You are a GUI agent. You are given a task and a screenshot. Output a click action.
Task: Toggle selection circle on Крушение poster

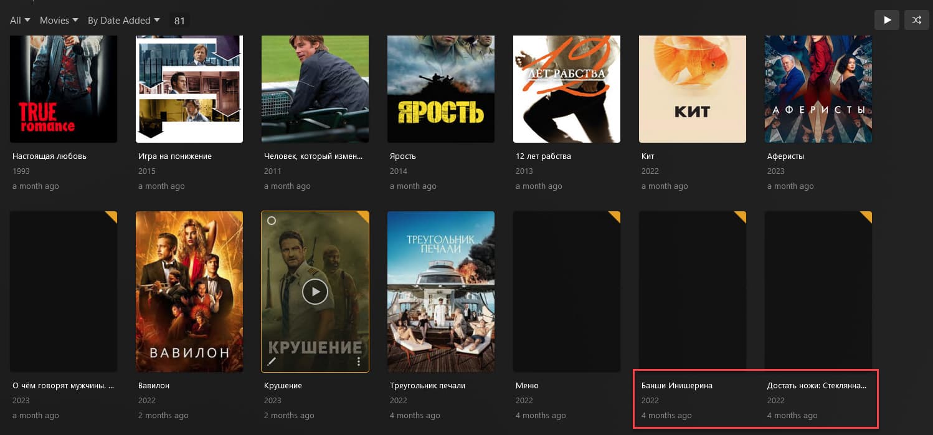(271, 221)
